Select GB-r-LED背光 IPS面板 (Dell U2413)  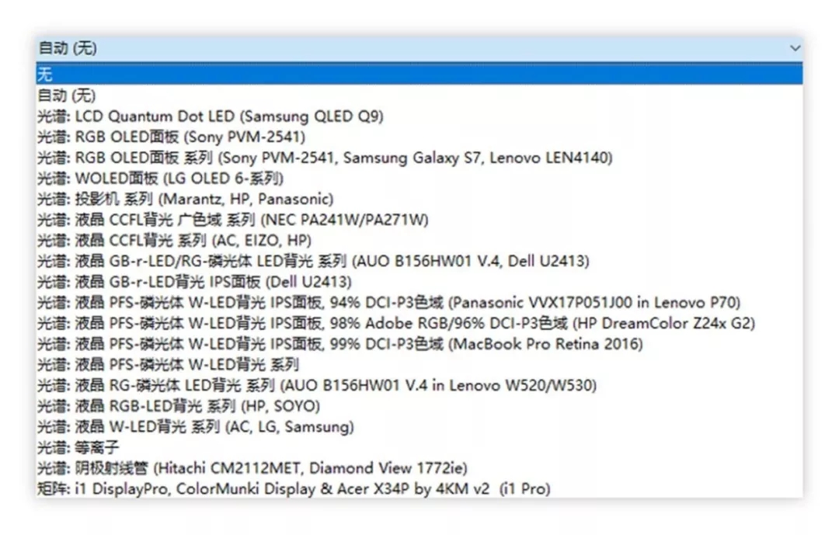[194, 282]
